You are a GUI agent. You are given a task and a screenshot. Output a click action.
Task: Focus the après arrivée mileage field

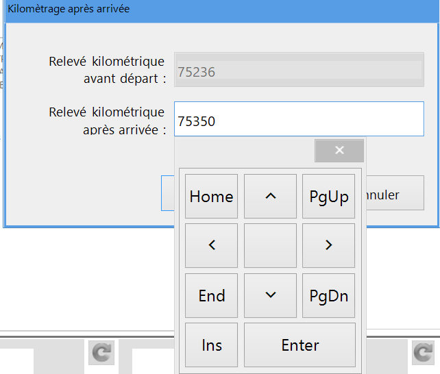click(x=299, y=121)
